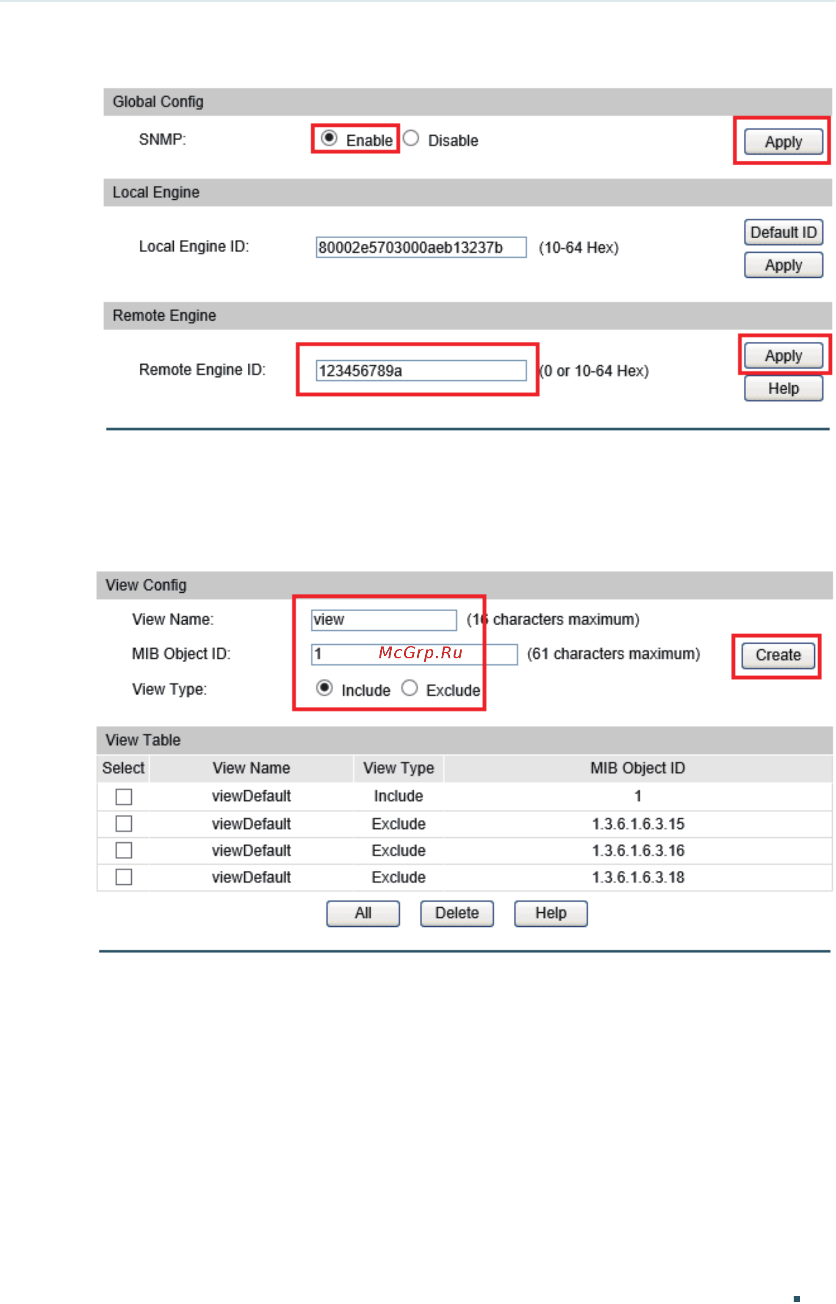Image resolution: width=836 pixels, height=1304 pixels.
Task: Check the row with MIB 1.3.6.1.6.3.15
Action: [124, 824]
